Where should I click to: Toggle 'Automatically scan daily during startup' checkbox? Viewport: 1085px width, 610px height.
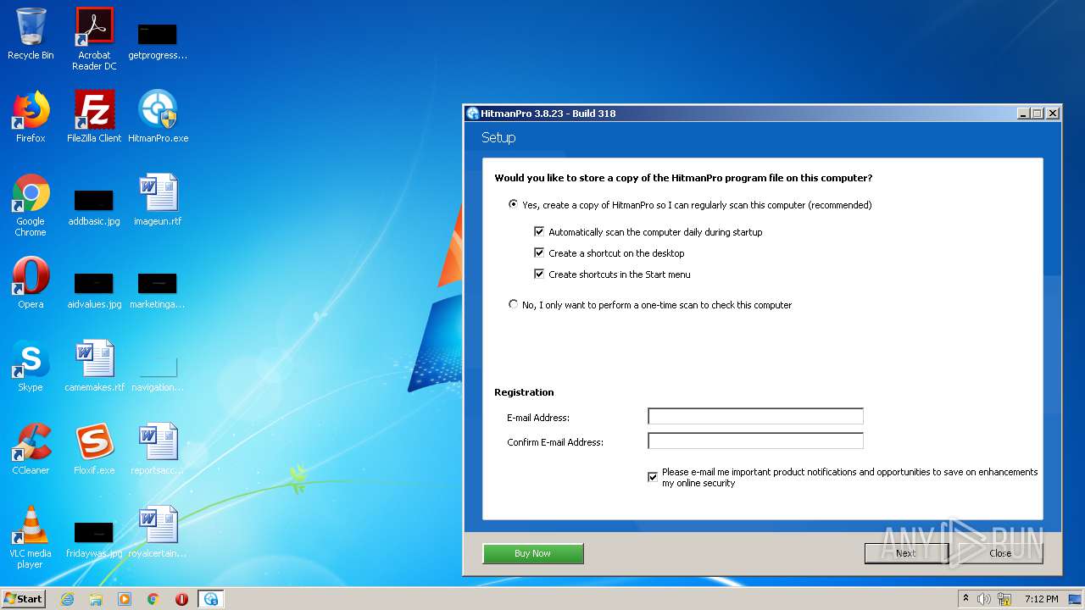click(x=539, y=231)
